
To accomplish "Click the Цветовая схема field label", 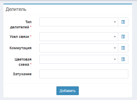I will tap(23, 62).
